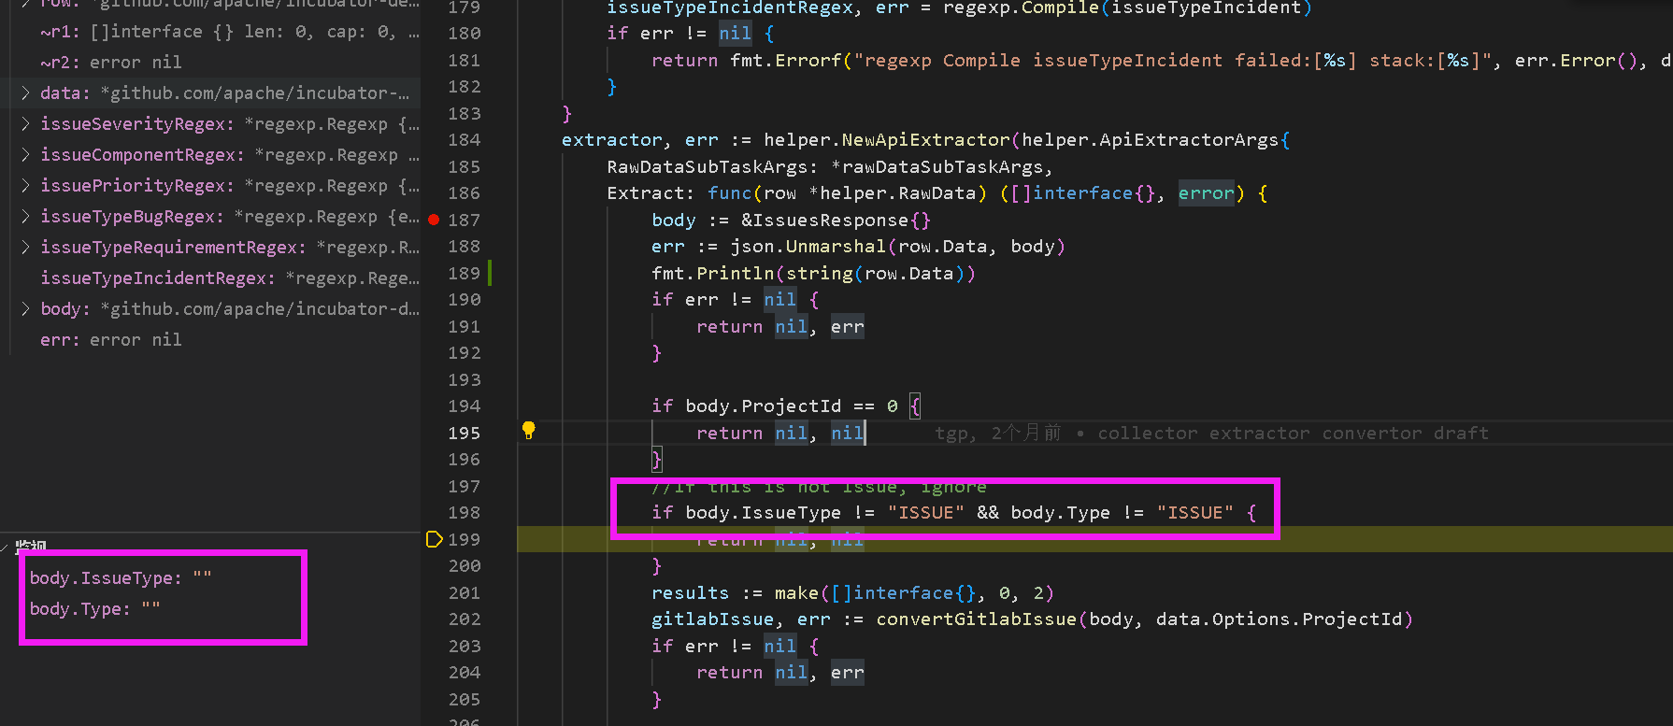Click line number 194 in the gutter
Screen dimensions: 1673x726
(464, 406)
